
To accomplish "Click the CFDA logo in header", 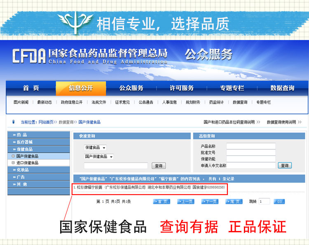I will point(29,56).
